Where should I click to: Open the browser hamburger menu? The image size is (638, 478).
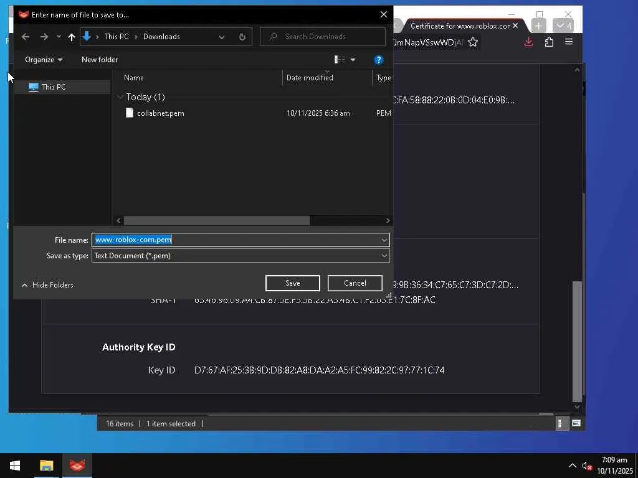pyautogui.click(x=569, y=42)
